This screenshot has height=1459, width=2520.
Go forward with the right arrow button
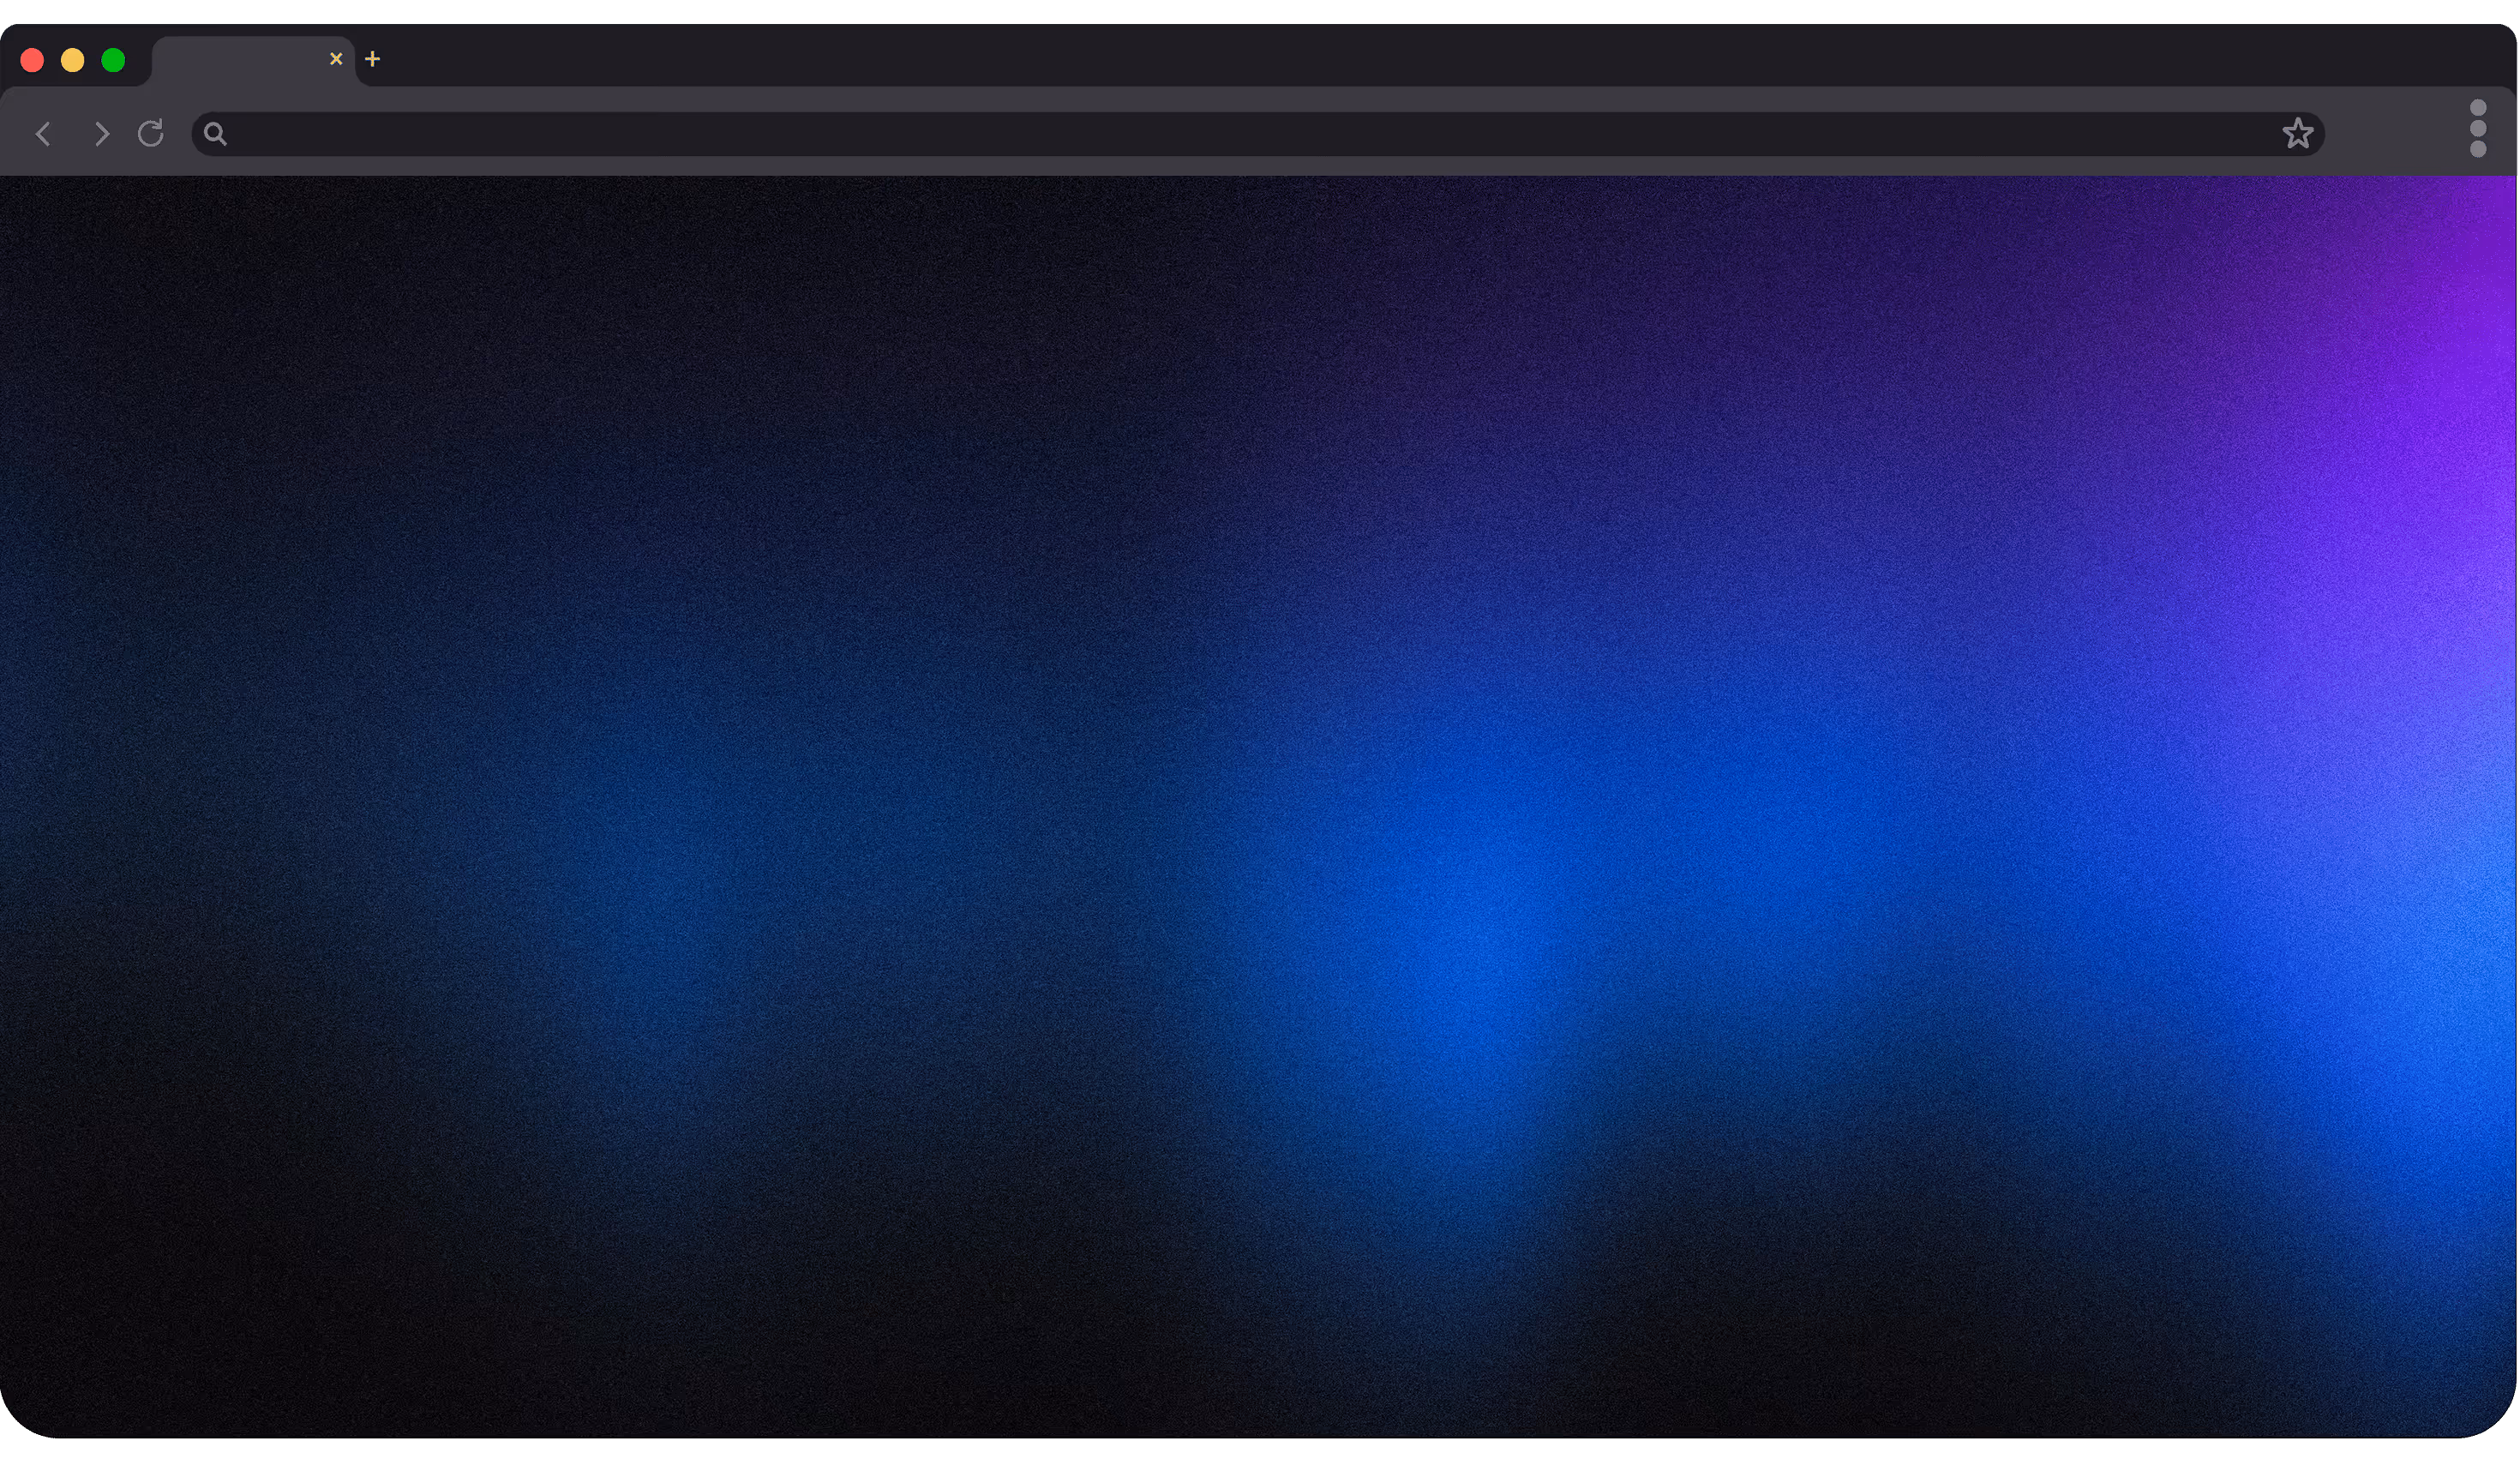point(100,134)
